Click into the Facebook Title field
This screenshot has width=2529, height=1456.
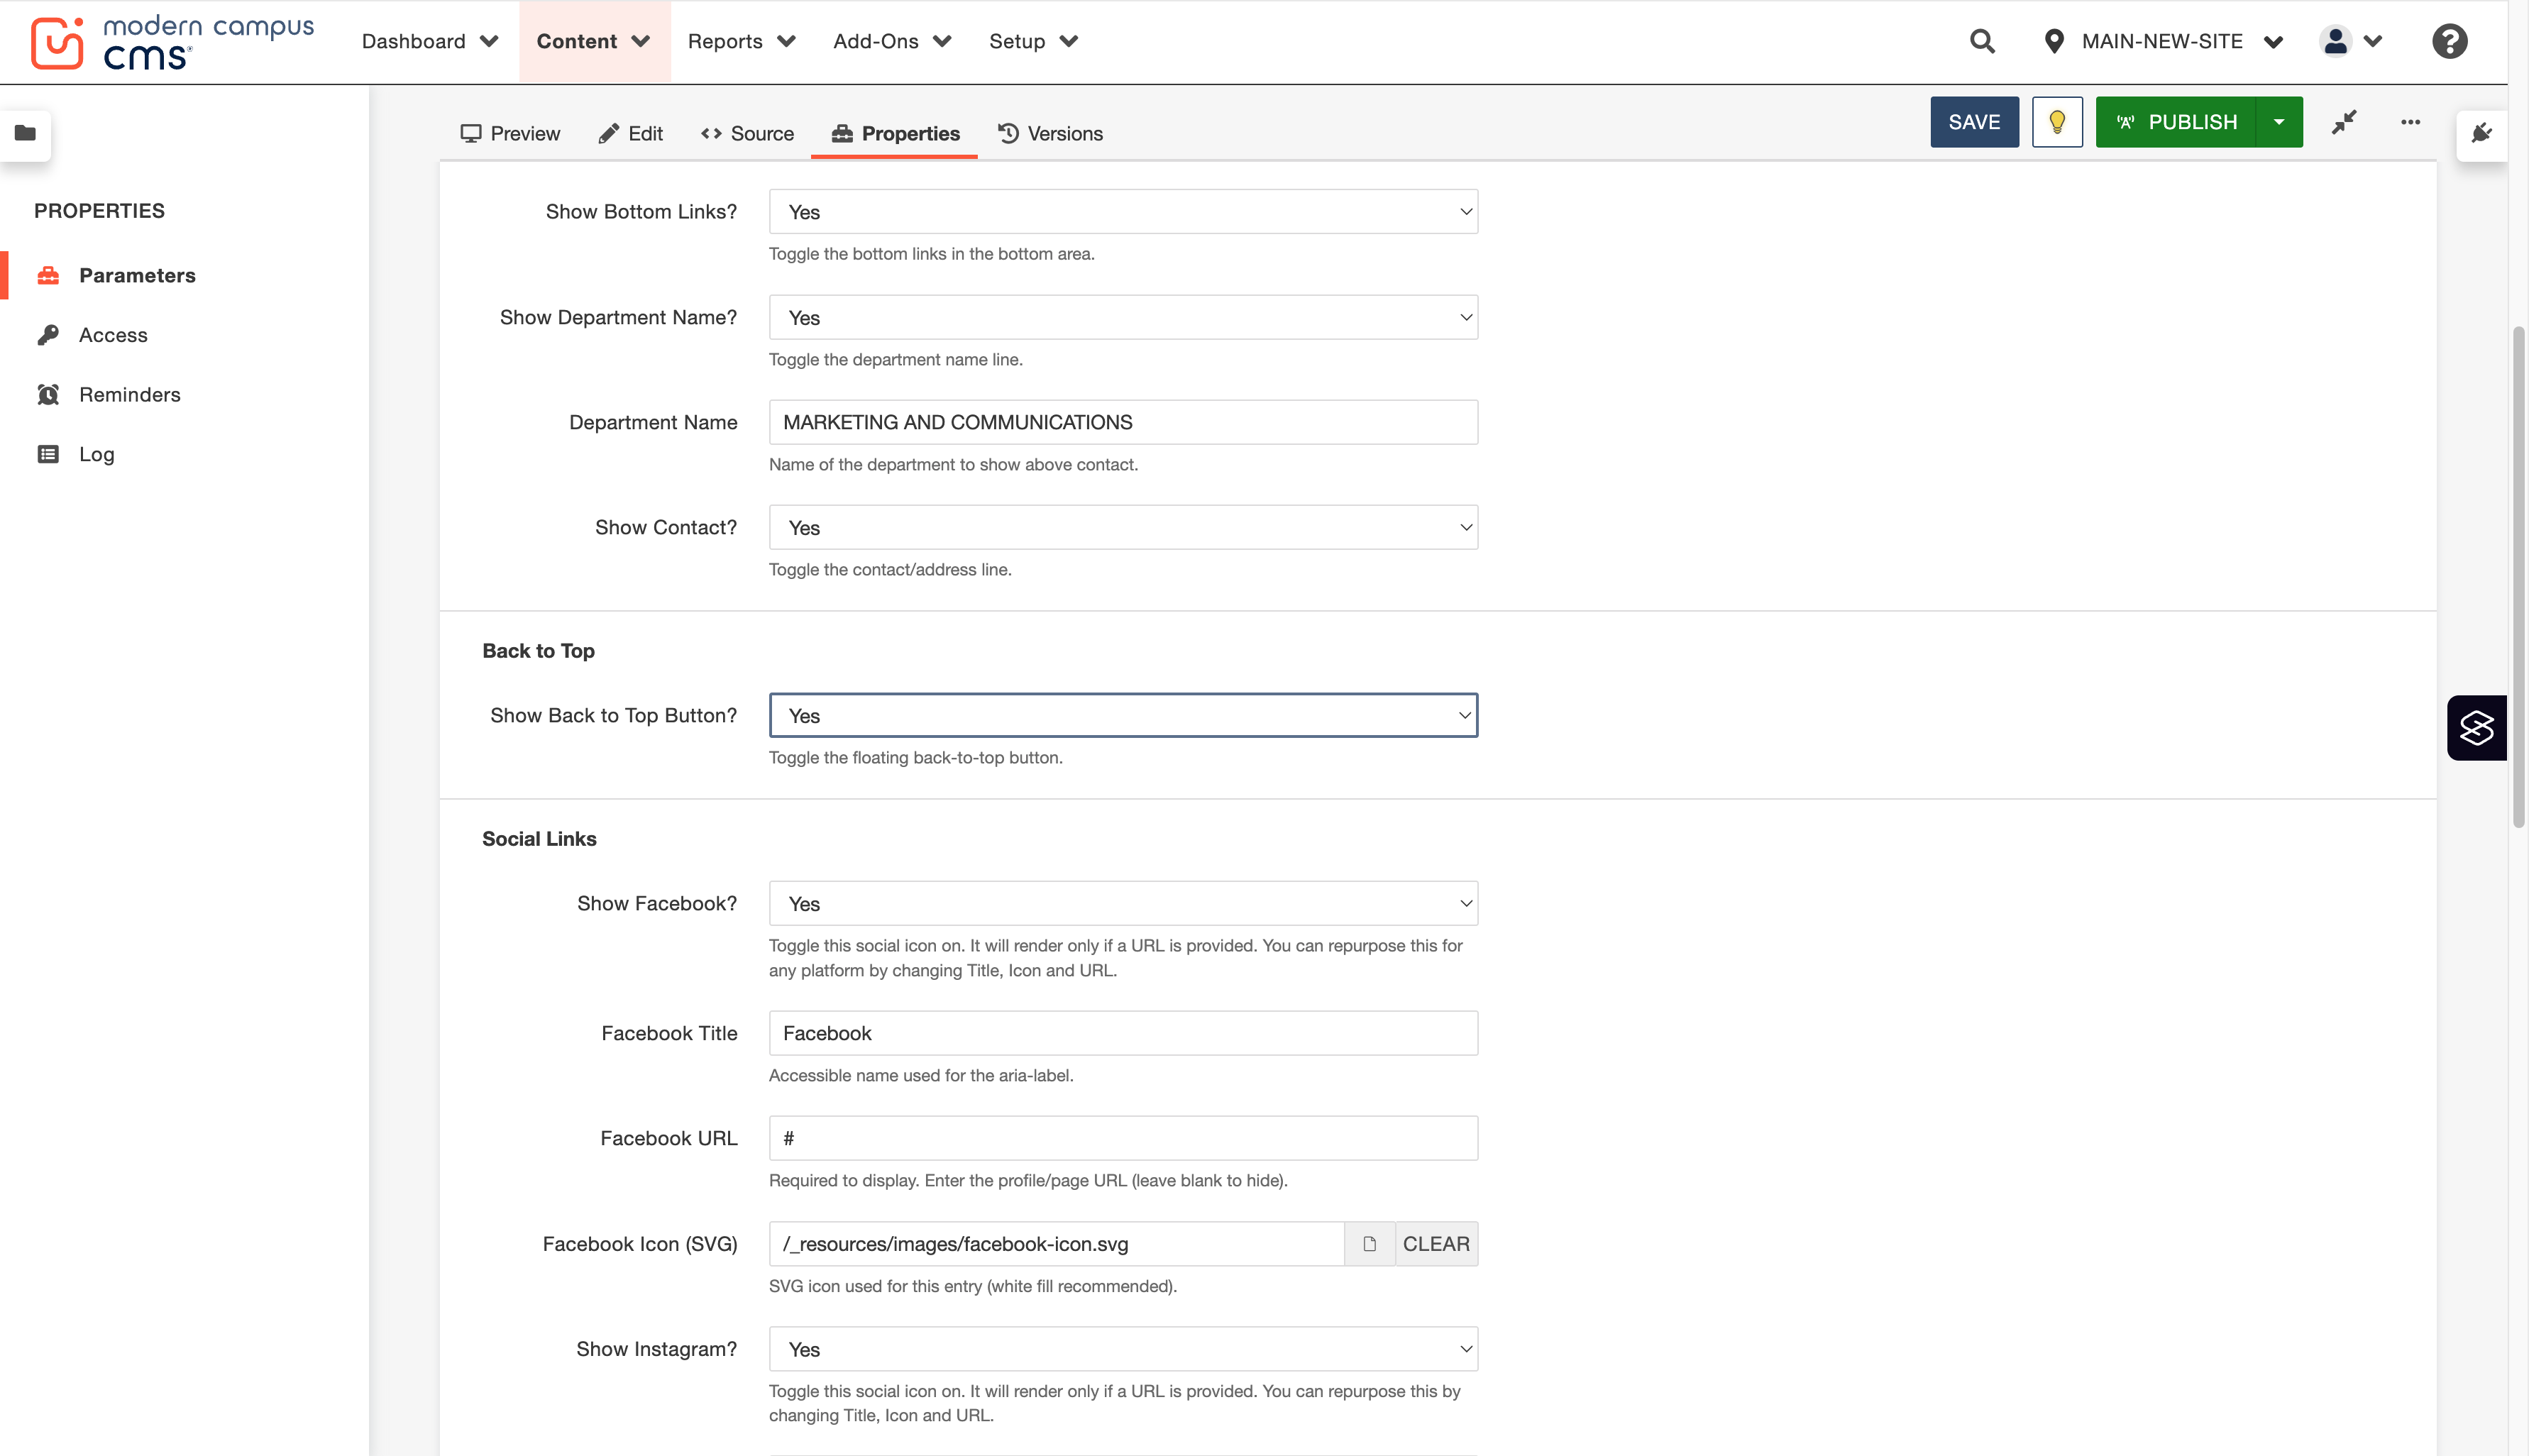point(1123,1033)
